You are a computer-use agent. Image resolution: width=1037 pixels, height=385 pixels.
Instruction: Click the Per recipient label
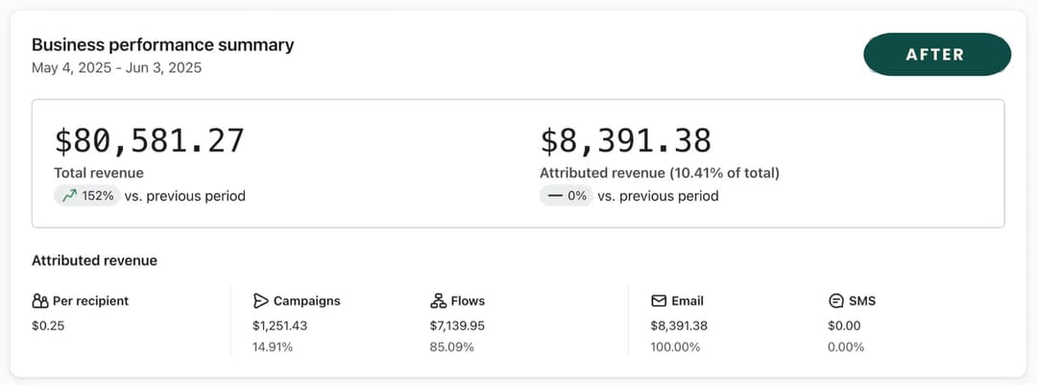coord(90,301)
